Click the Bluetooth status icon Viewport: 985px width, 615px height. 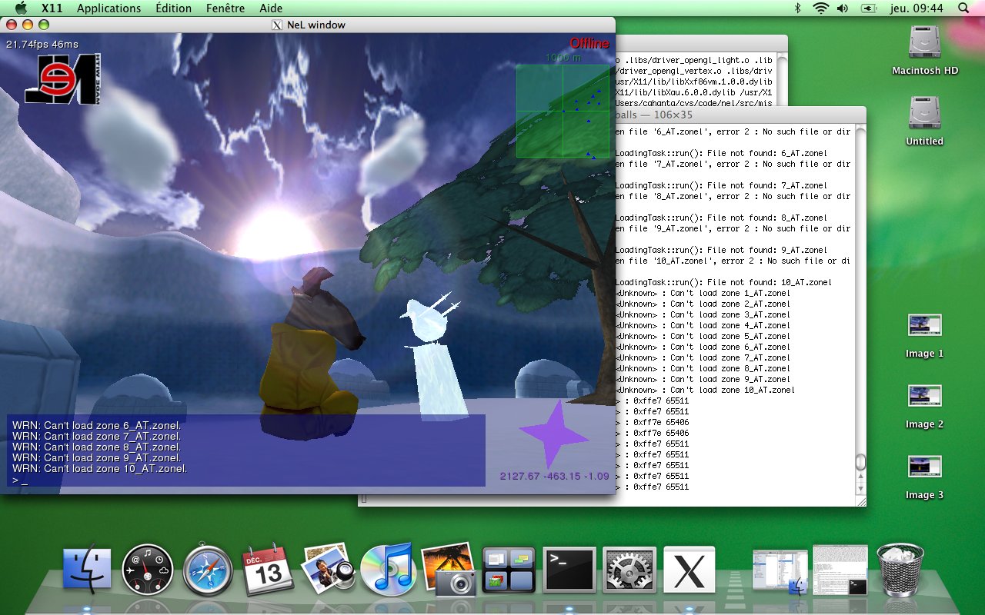[797, 8]
